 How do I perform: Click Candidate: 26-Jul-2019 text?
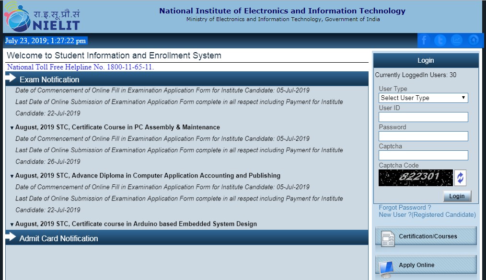pos(48,161)
